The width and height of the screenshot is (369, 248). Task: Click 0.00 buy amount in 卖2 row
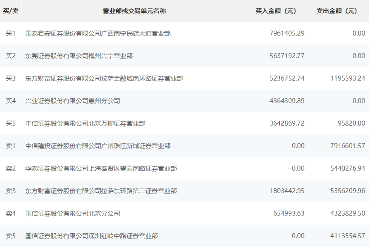[298, 169]
